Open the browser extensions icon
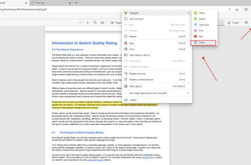The image size is (251, 165). pyautogui.click(x=246, y=9)
